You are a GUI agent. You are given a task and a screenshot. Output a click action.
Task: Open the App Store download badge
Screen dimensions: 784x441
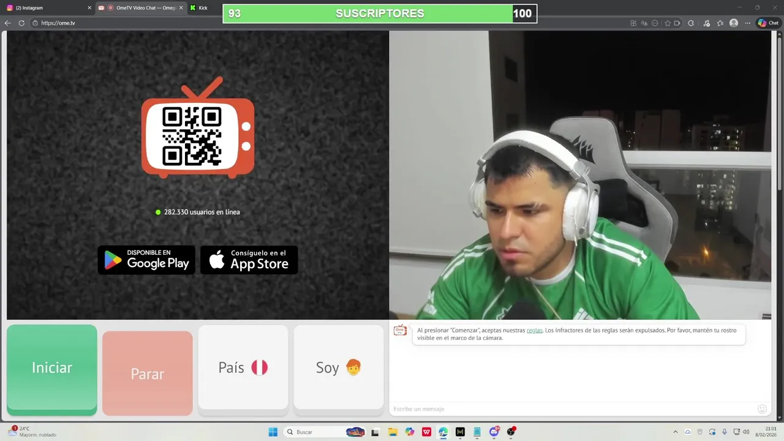click(x=249, y=260)
